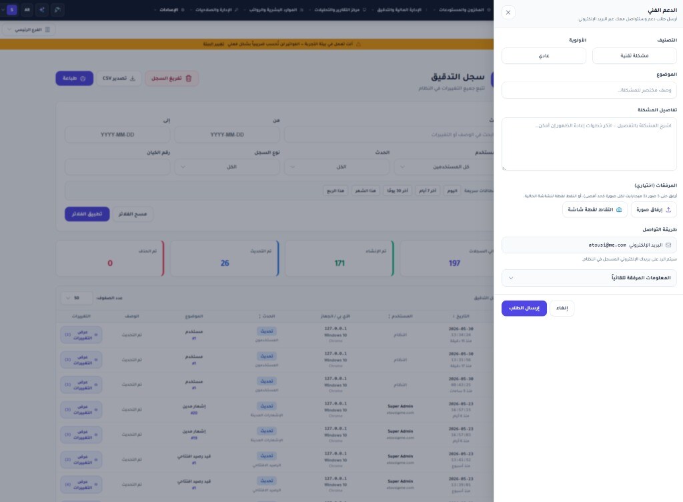
Task: Click the printer icon in طباعة
Action: coord(83,79)
